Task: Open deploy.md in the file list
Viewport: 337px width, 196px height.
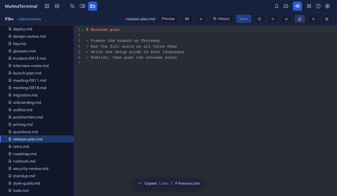Action: click(37, 29)
